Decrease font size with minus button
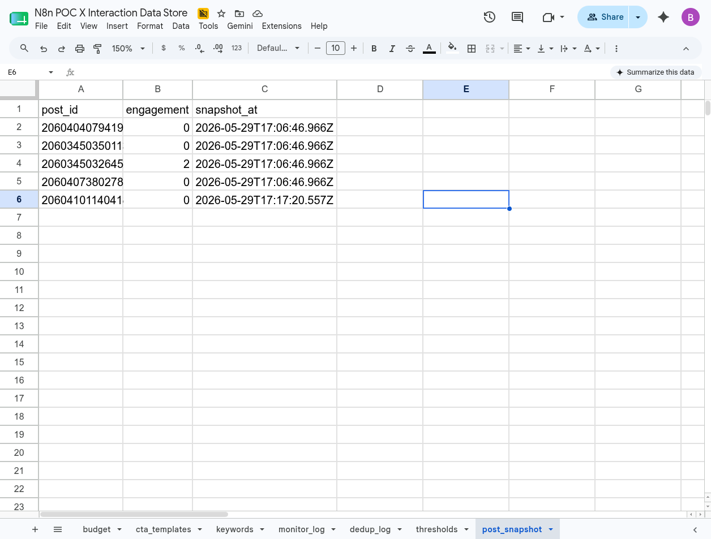The width and height of the screenshot is (711, 539). (x=318, y=49)
